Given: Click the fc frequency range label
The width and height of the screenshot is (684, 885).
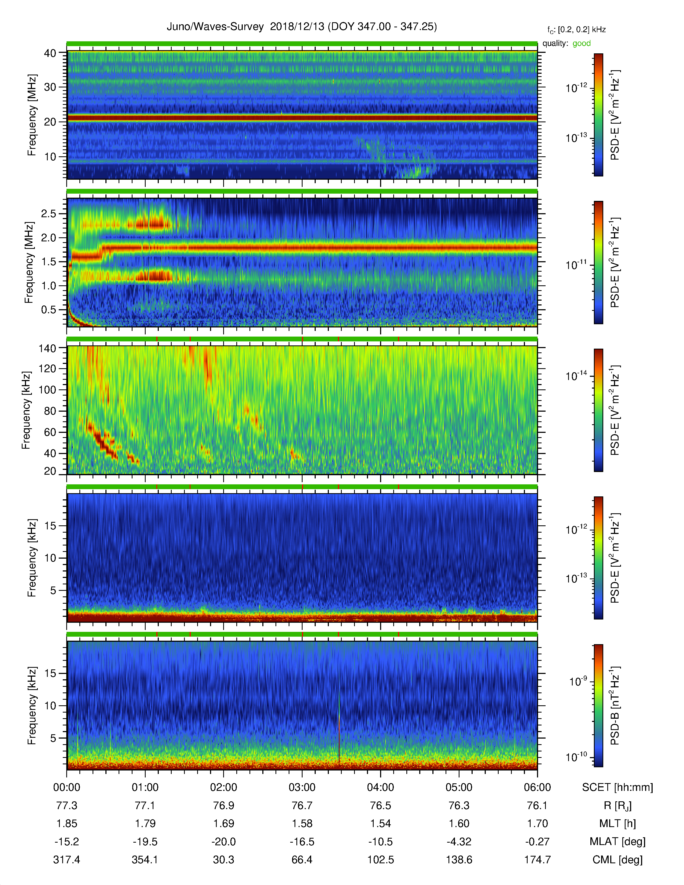Looking at the screenshot, I should [577, 30].
